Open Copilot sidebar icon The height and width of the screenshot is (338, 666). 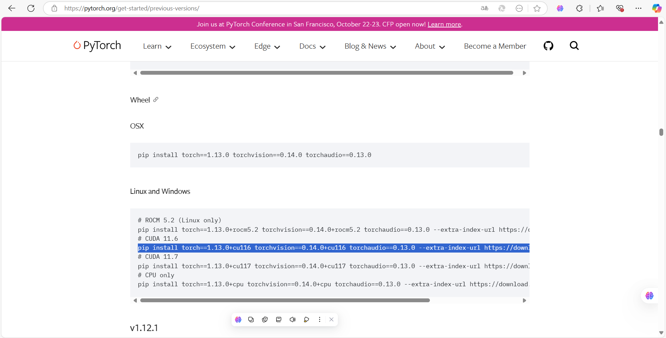click(x=656, y=8)
